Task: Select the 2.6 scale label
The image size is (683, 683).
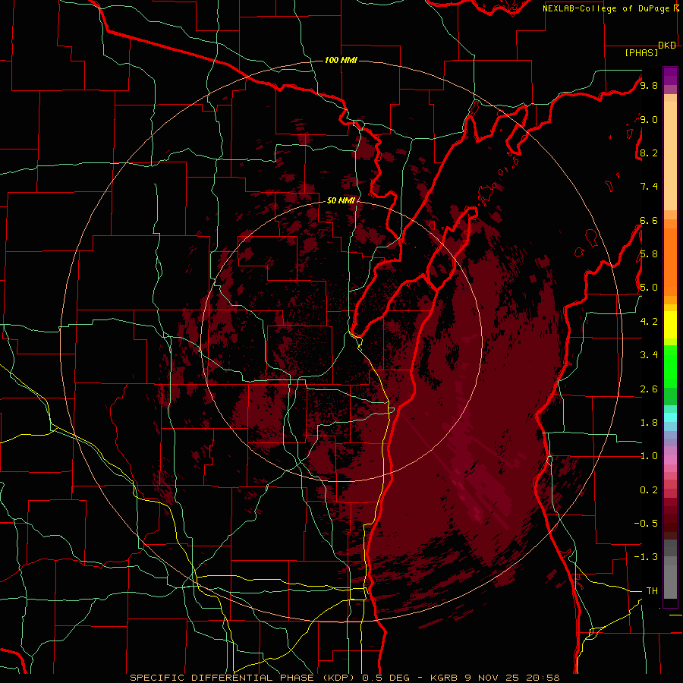Action: 649,389
